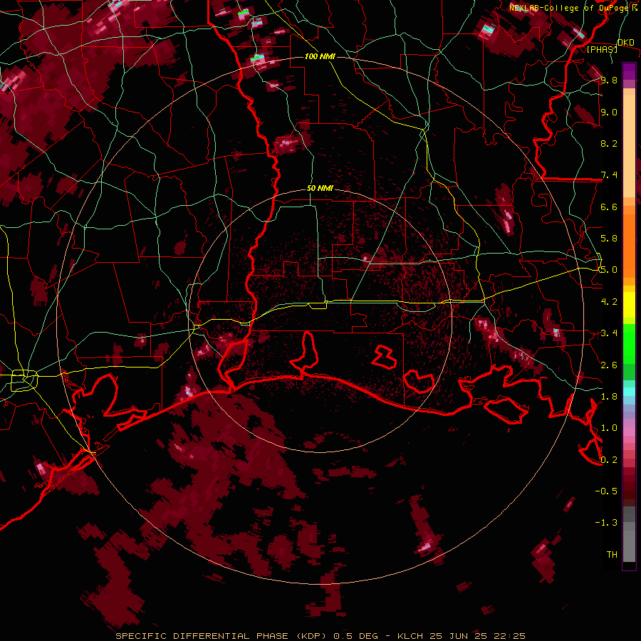Click the 5.0 value on the color scale
This screenshot has width=641, height=641.
tap(609, 270)
